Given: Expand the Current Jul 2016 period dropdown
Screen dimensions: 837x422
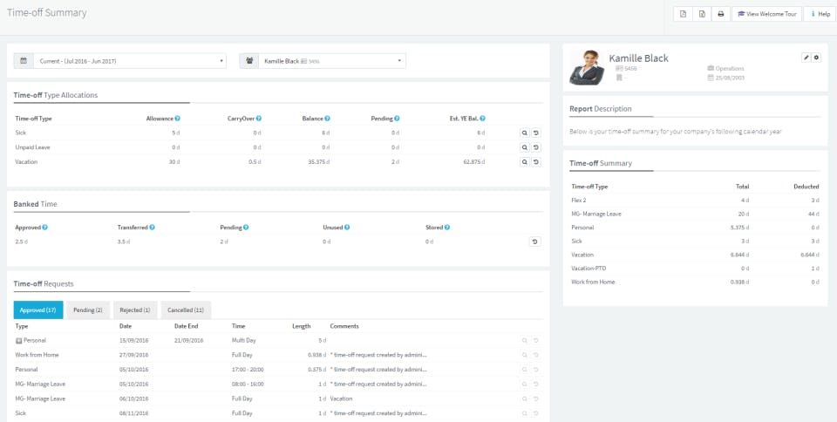Looking at the screenshot, I should point(120,61).
